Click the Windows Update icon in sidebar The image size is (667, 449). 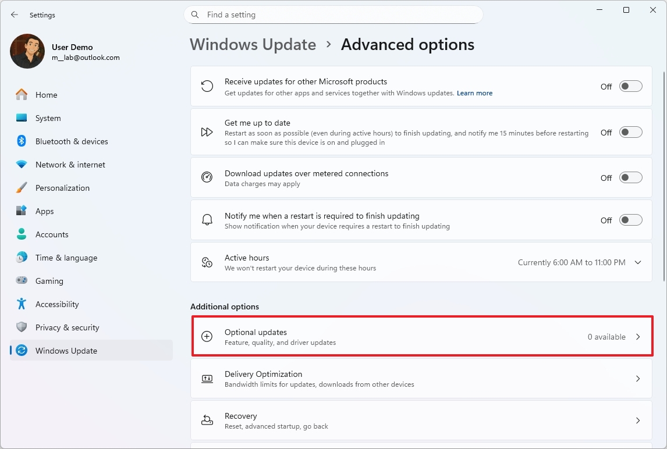point(22,351)
